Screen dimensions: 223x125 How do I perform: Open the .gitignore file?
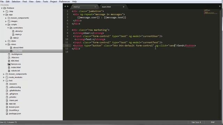pyautogui.click(x=13, y=94)
